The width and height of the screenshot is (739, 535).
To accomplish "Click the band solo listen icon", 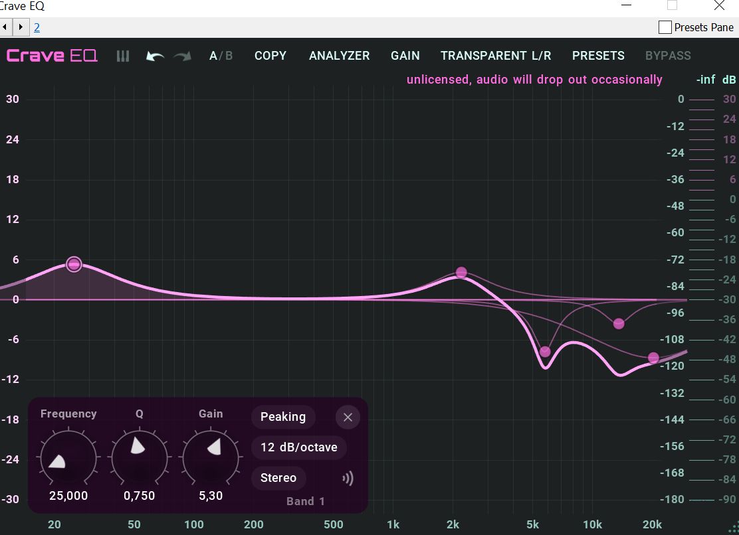I will [348, 479].
